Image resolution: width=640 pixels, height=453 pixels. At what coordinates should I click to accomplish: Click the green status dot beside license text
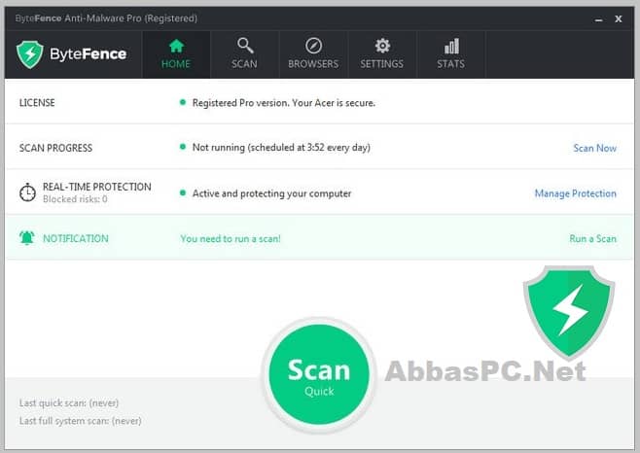183,102
